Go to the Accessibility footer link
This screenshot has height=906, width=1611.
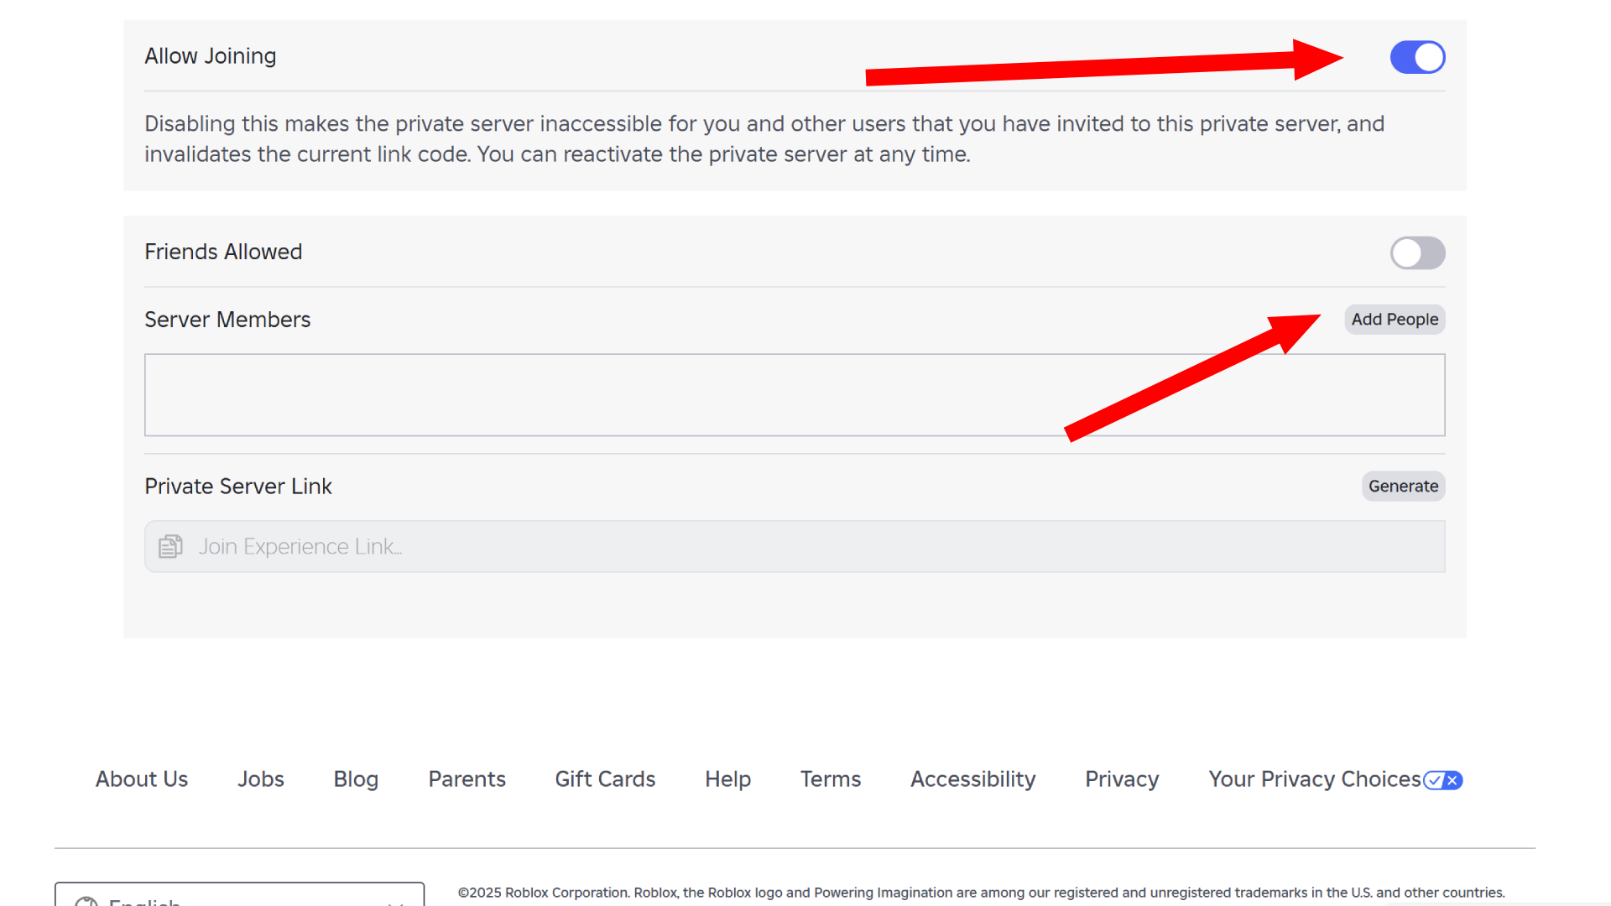(x=972, y=778)
